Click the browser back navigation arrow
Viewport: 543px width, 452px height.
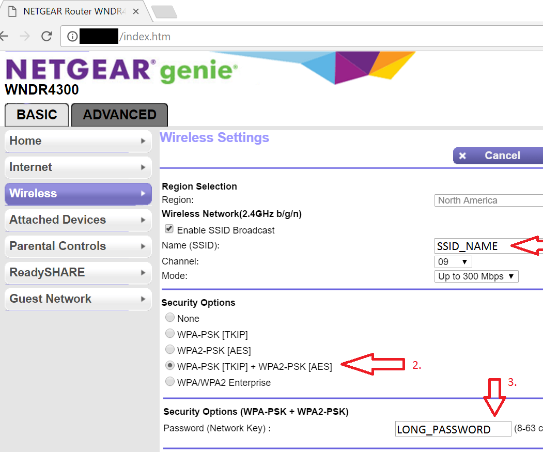point(5,36)
